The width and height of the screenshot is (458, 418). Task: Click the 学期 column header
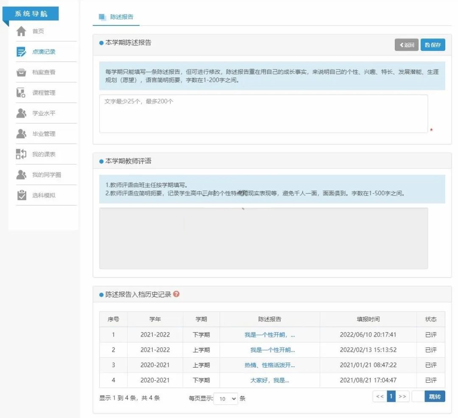click(x=201, y=319)
